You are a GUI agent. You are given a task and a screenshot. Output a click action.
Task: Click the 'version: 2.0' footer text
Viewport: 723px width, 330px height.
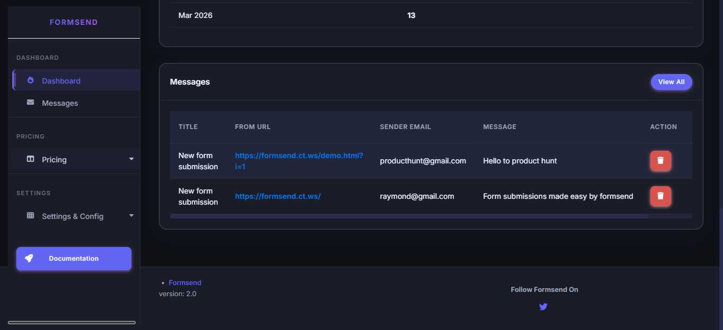click(177, 294)
